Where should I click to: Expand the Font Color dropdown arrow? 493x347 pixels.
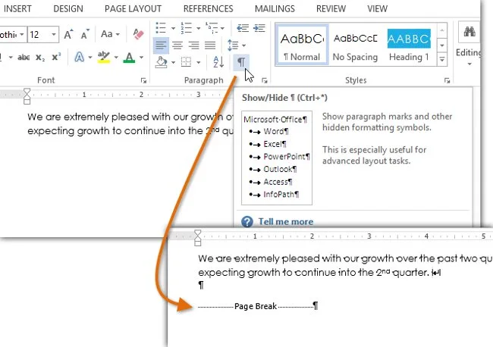(141, 58)
